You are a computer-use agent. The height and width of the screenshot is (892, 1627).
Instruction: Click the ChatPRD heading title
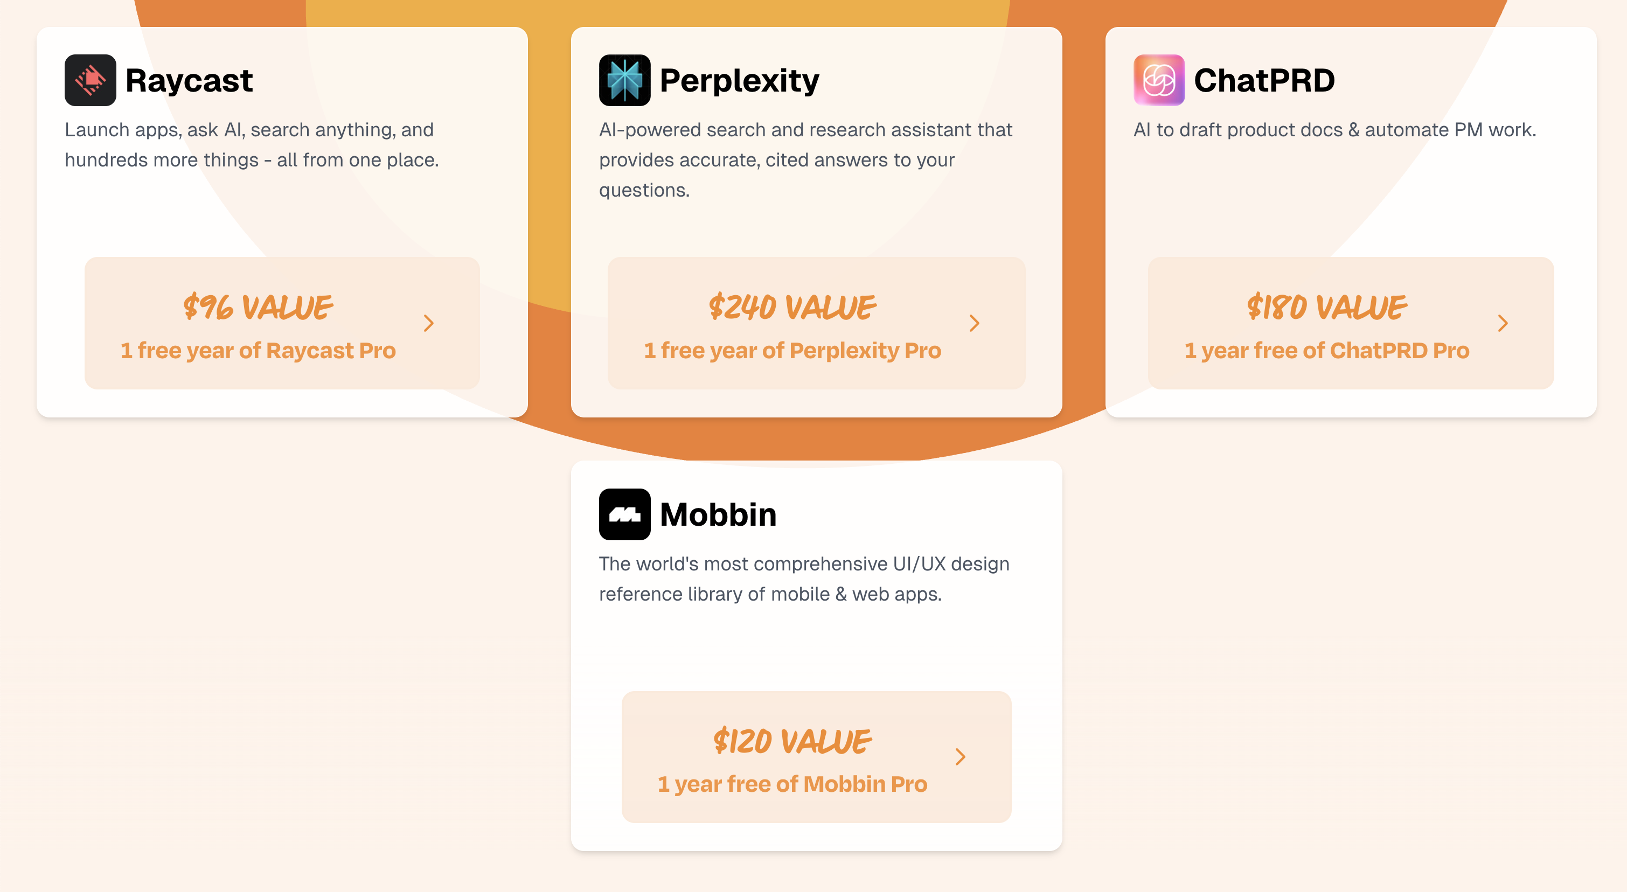(1264, 81)
